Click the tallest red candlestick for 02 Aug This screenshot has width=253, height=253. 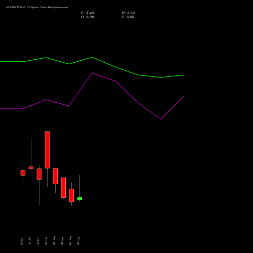[47, 150]
